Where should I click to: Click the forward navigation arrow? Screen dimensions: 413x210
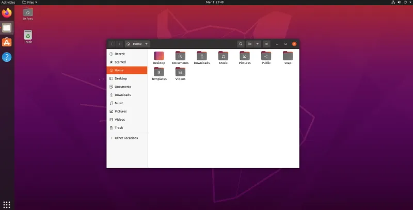pos(119,44)
